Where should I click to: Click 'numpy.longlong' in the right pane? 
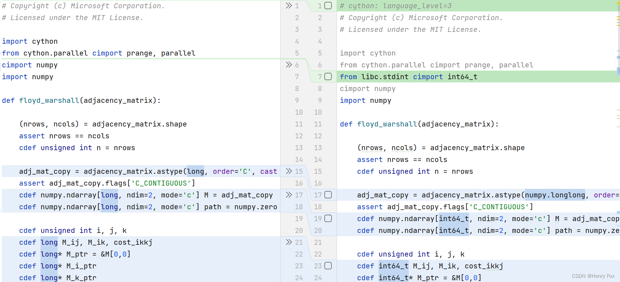click(x=555, y=195)
